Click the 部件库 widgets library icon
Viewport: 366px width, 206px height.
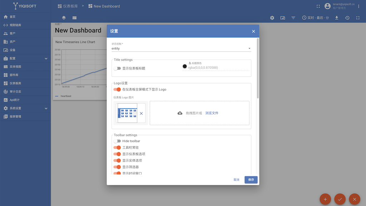pyautogui.click(x=6, y=75)
